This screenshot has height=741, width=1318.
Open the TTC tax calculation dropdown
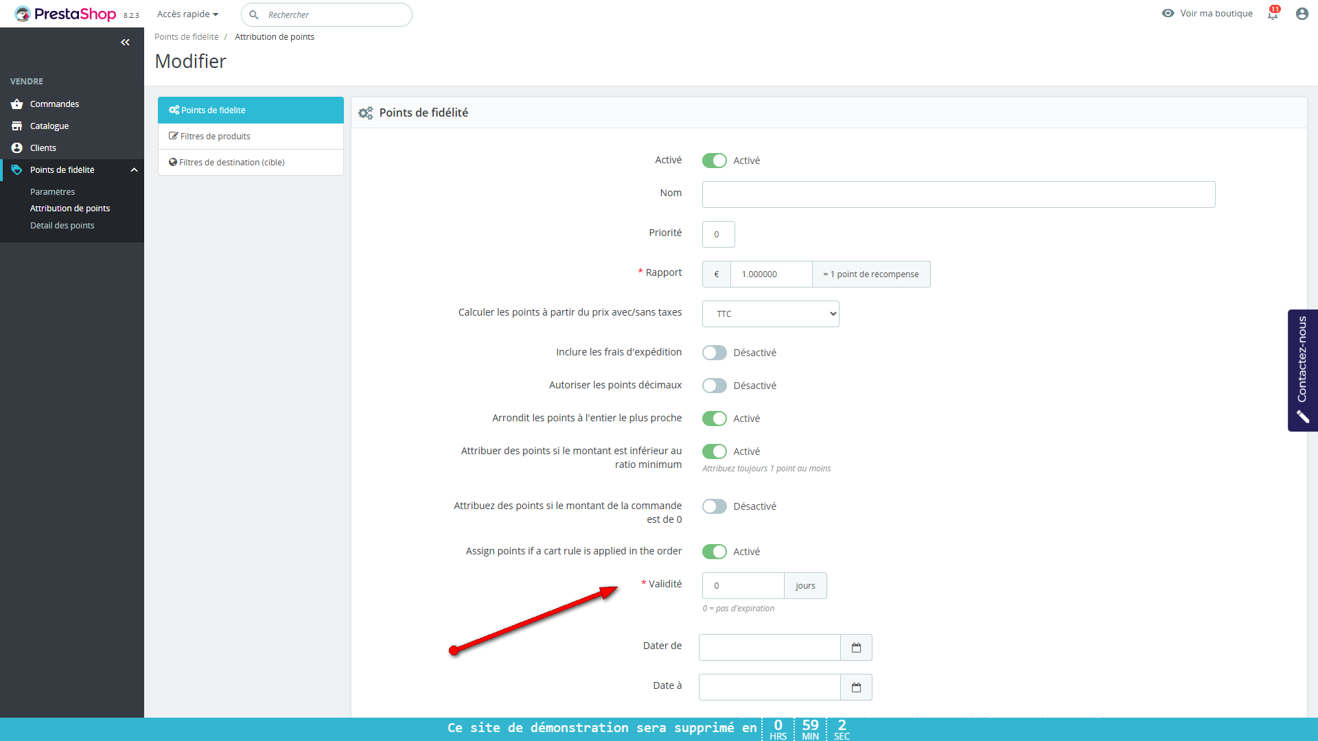tap(770, 314)
